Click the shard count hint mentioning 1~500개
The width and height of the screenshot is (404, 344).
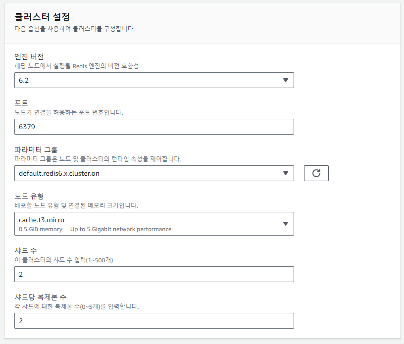pos(64,260)
